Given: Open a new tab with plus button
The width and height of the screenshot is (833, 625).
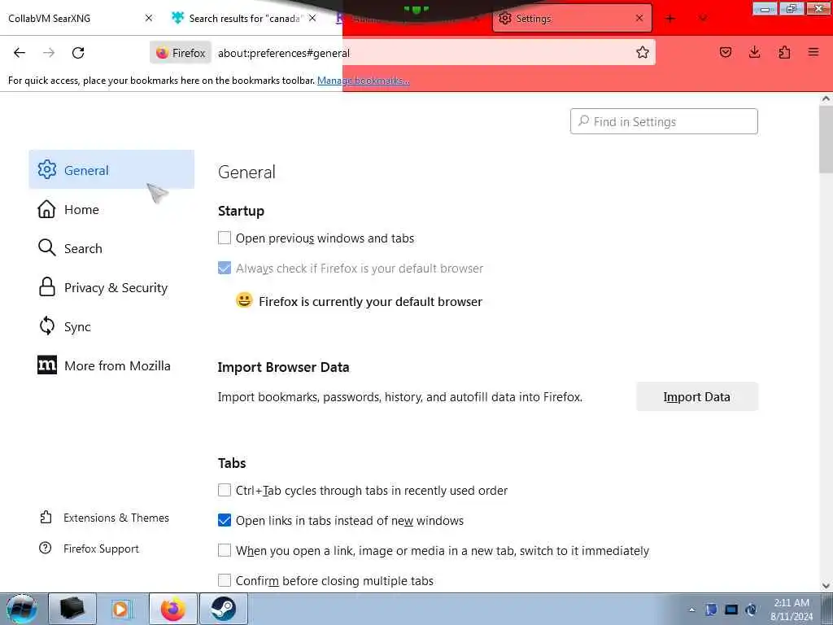Looking at the screenshot, I should [x=670, y=19].
